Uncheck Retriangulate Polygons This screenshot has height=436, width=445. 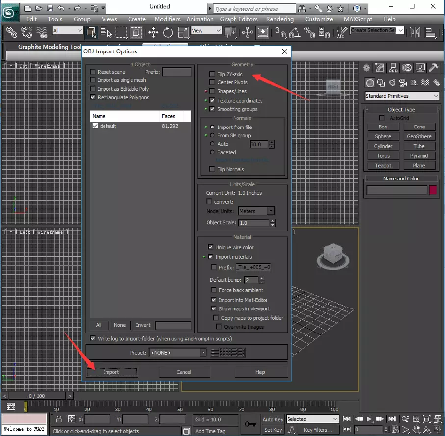click(x=93, y=97)
